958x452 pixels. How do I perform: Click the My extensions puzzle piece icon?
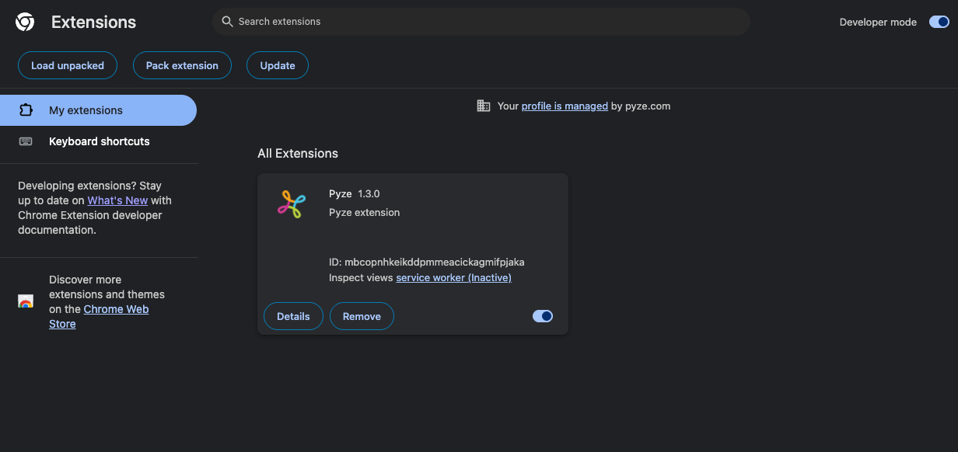tap(24, 110)
